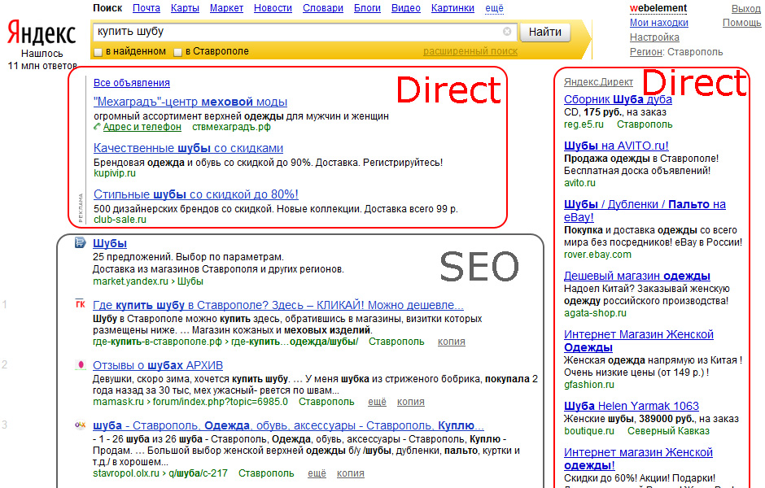Open Сборник Шуба дуба ad
This screenshot has height=488, width=765.
tap(618, 99)
